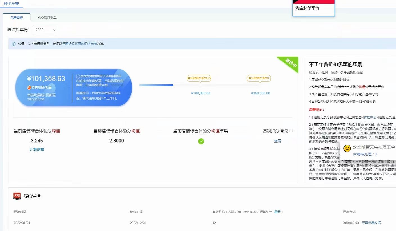Image resolution: width=396 pixels, height=231 pixels.
Task: Click the Tmall logo beside 履约详情
Action: (x=17, y=196)
